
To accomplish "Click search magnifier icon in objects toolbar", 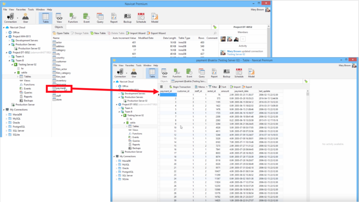I will coord(215,33).
